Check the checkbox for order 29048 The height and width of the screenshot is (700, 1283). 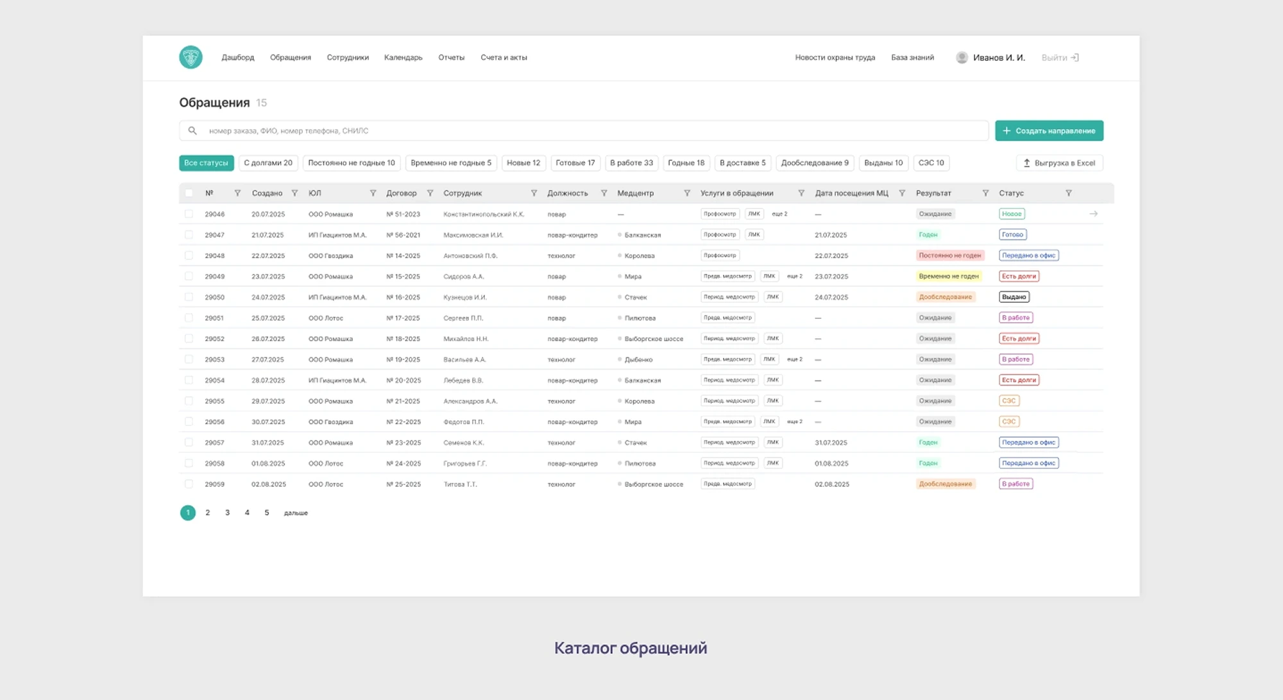tap(189, 255)
